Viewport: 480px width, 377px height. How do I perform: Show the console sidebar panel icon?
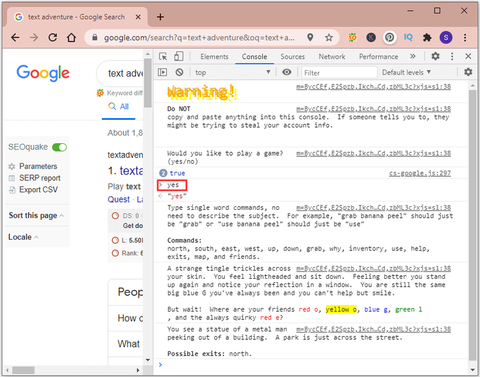click(162, 72)
